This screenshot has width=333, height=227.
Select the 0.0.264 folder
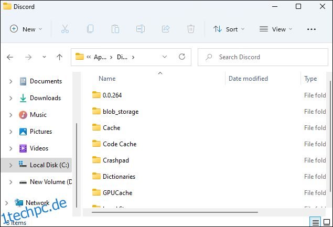(x=112, y=95)
